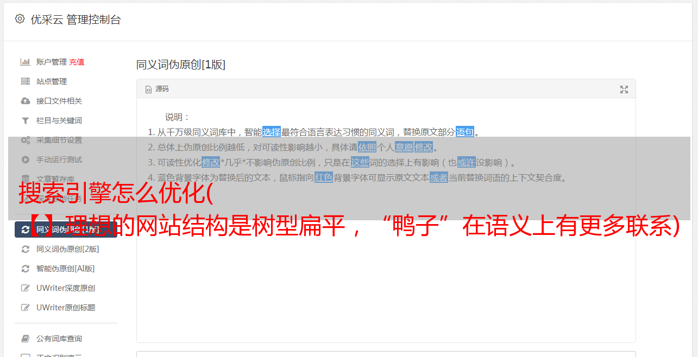Image resolution: width=698 pixels, height=357 pixels.
Task: Click the 栏目与关键词 filter icon
Action: point(25,120)
